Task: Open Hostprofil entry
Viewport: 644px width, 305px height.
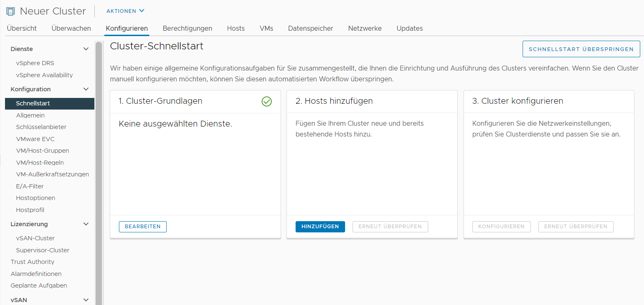Action: pyautogui.click(x=30, y=210)
